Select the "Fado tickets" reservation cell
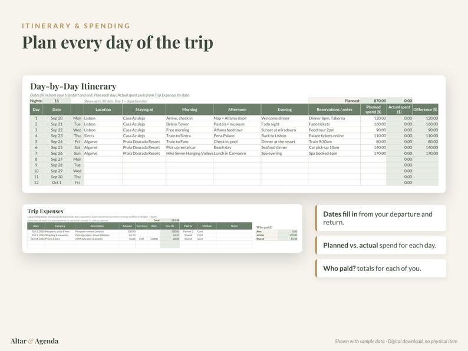 [x=334, y=124]
